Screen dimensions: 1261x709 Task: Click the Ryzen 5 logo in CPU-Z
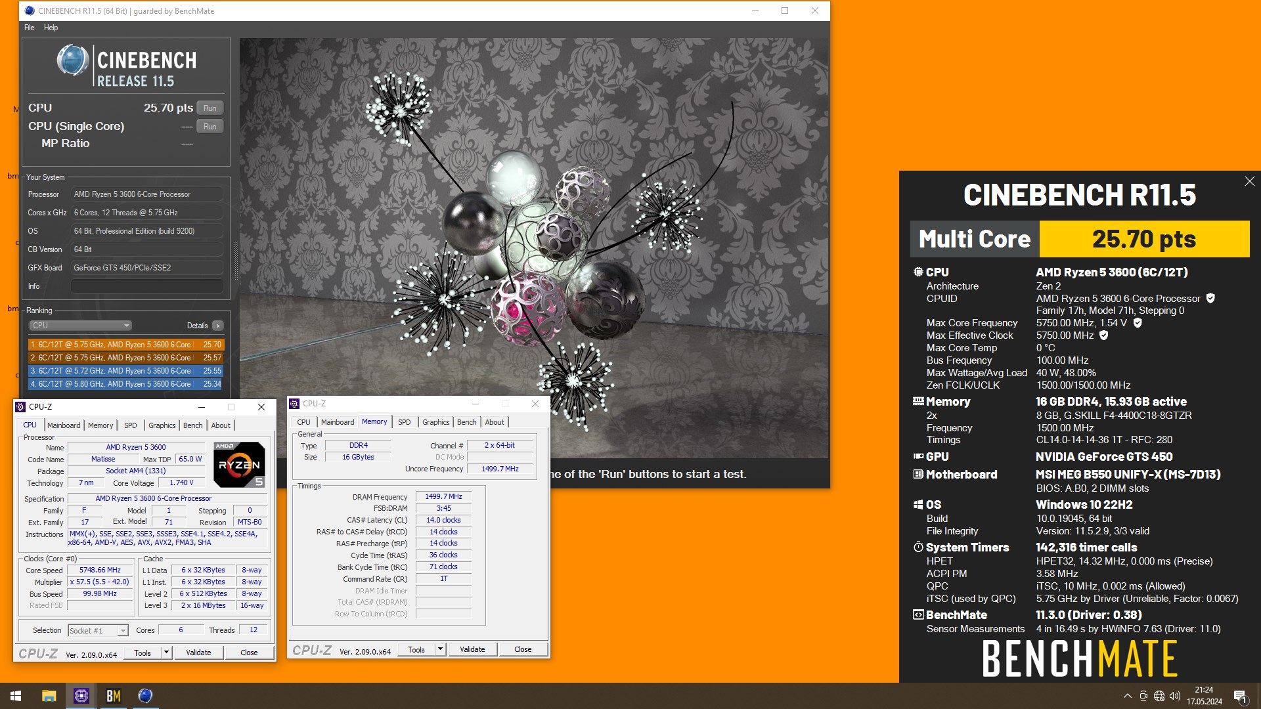(239, 465)
